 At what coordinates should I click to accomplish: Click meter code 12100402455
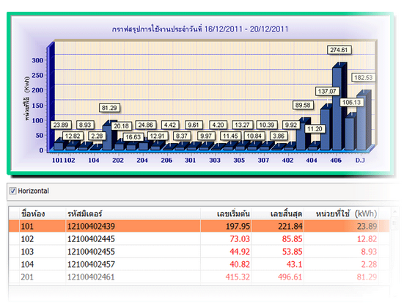click(91, 252)
